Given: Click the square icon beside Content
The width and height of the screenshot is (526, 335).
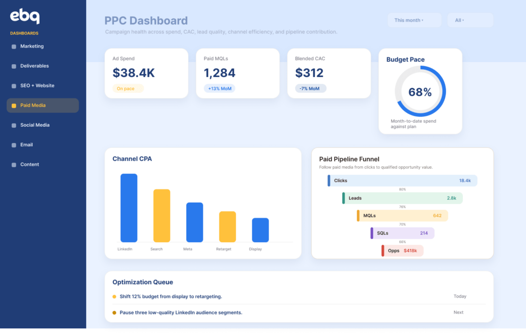Looking at the screenshot, I should (14, 165).
